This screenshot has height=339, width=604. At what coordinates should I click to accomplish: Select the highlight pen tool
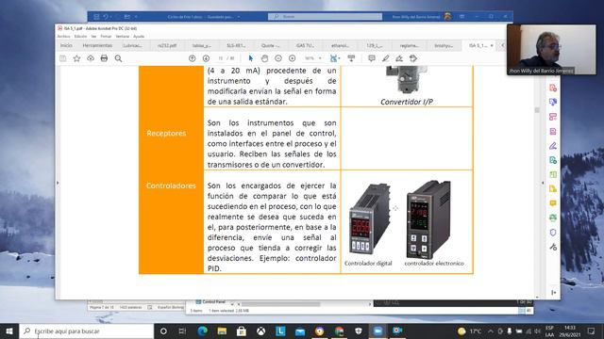[x=386, y=58]
